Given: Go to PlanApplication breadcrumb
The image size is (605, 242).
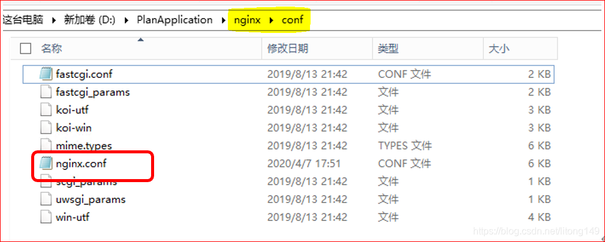Looking at the screenshot, I should coord(175,20).
